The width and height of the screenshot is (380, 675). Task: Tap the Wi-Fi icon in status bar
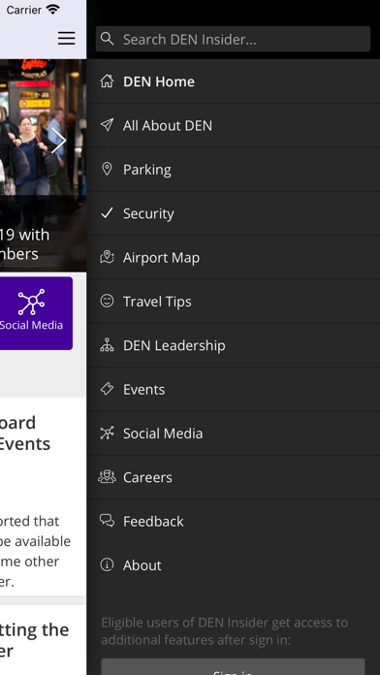tap(53, 10)
